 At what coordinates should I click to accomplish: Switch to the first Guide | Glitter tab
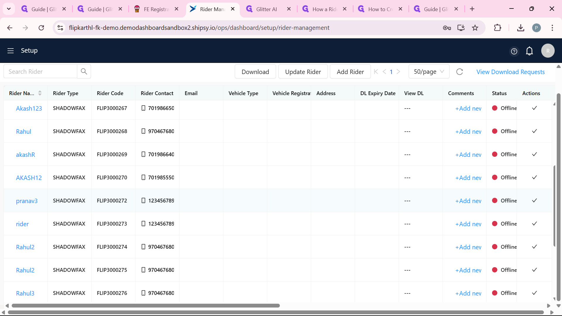point(44,9)
